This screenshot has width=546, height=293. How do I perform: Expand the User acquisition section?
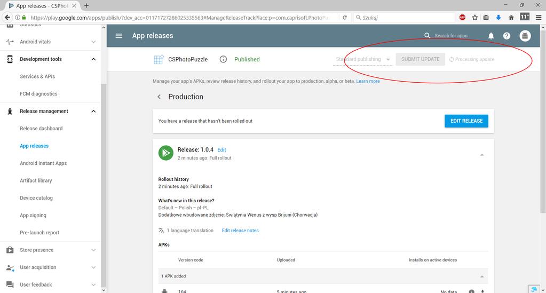point(93,267)
